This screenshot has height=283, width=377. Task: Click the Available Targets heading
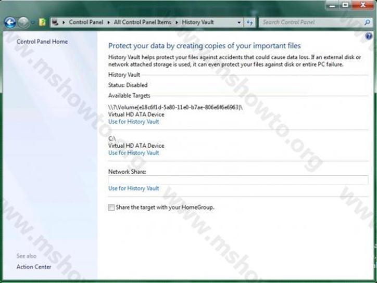click(x=129, y=96)
